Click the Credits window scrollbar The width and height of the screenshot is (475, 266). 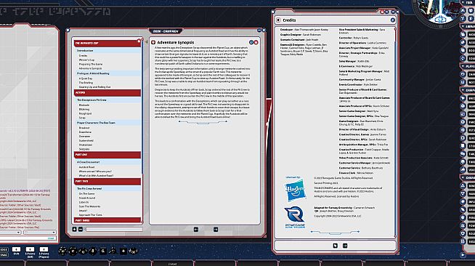click(395, 132)
